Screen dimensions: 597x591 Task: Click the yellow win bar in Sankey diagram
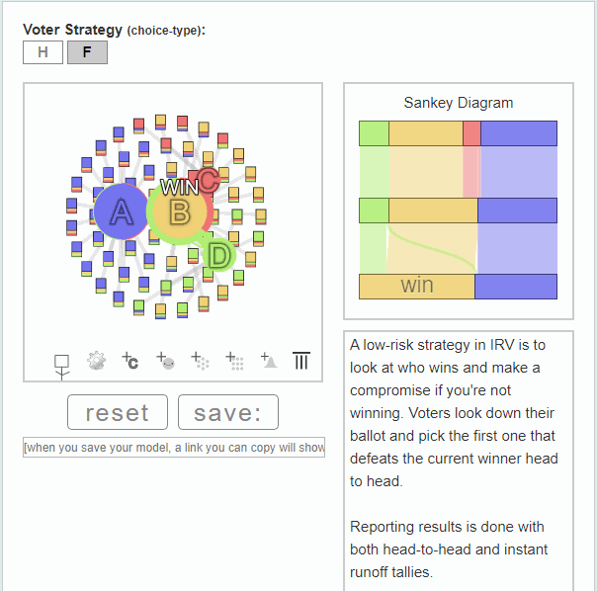pyautogui.click(x=417, y=286)
